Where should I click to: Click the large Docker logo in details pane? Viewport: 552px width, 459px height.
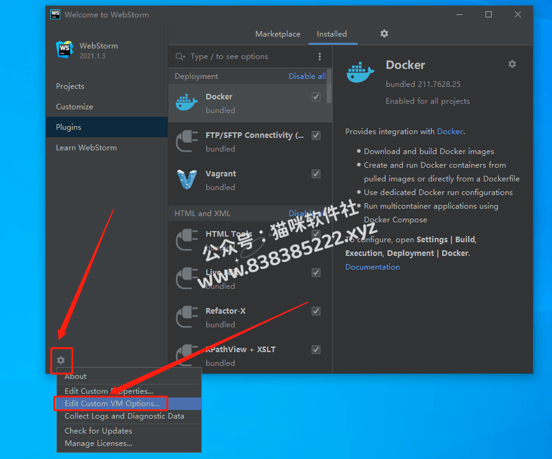(x=360, y=72)
